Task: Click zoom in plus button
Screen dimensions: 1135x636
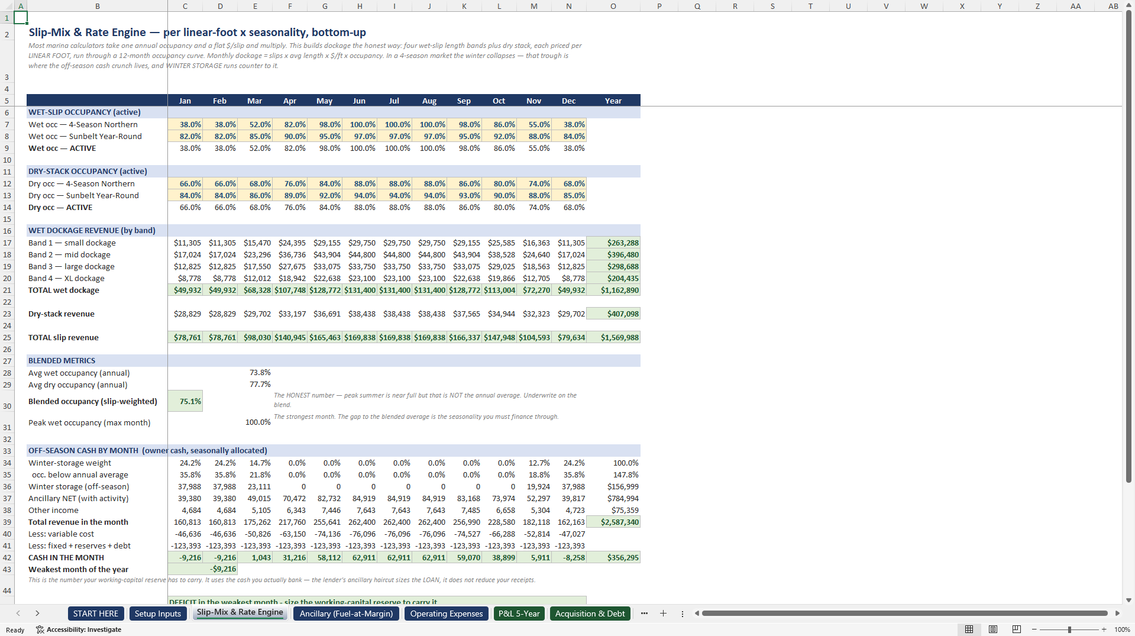Action: (x=1104, y=629)
